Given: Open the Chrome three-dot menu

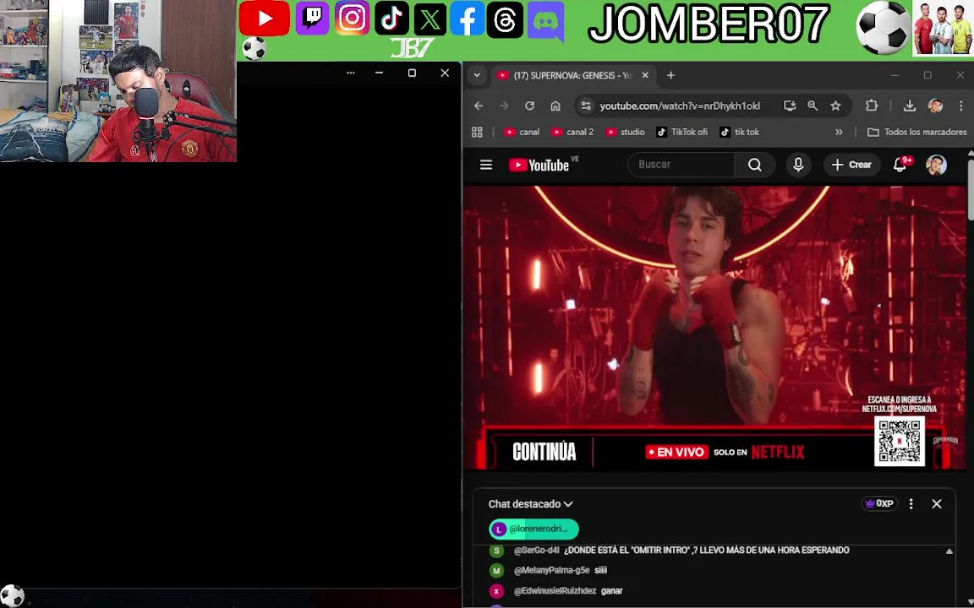Looking at the screenshot, I should tap(961, 106).
